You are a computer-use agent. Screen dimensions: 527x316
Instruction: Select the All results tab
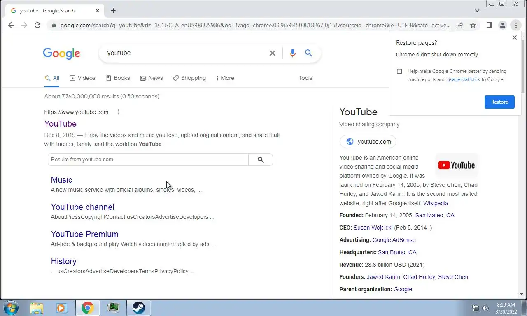click(x=52, y=78)
